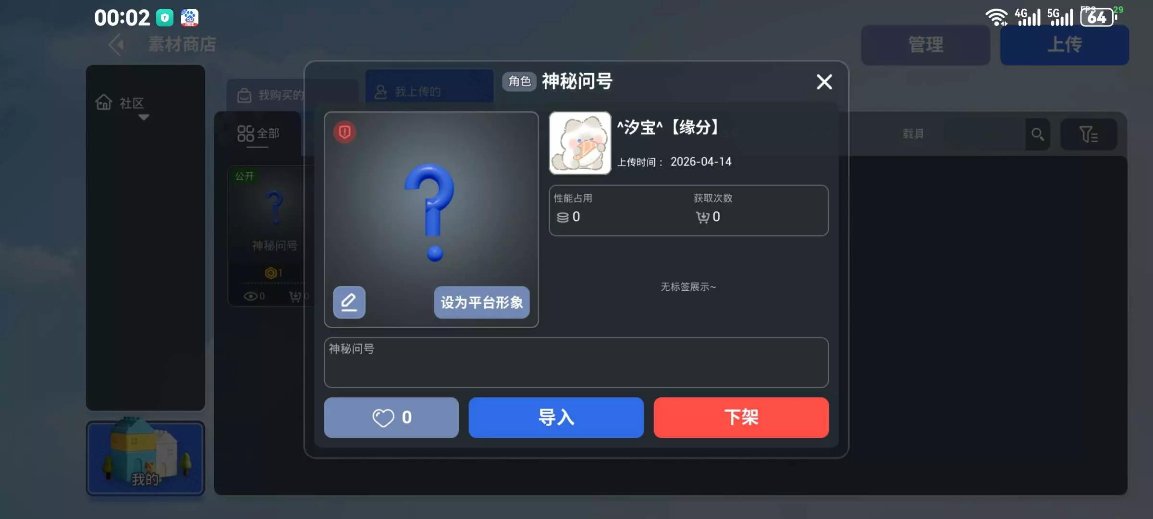Click the red shield warning icon
This screenshot has height=519, width=1153.
tap(344, 132)
